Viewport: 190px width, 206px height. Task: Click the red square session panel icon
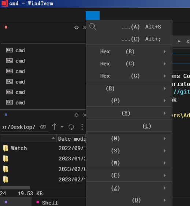tap(6, 27)
